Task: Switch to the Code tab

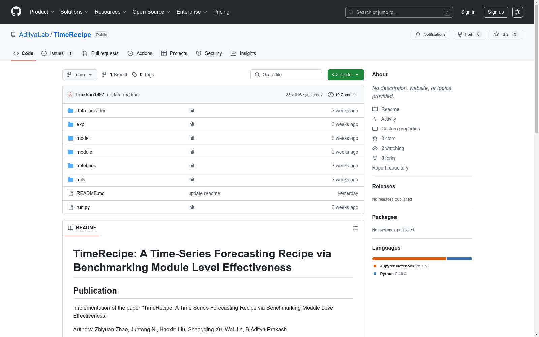Action: (x=24, y=53)
